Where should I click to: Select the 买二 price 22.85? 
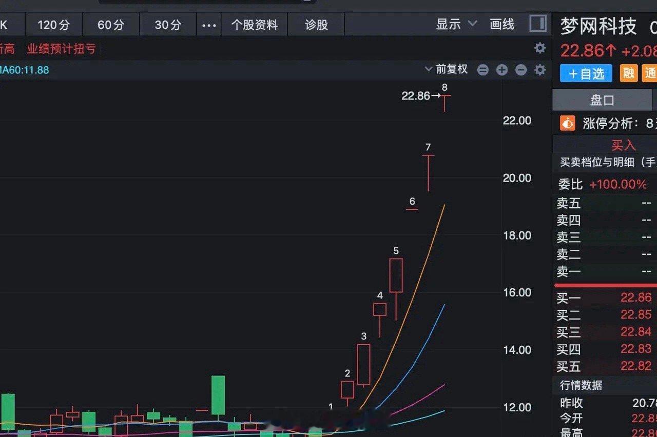click(x=636, y=314)
